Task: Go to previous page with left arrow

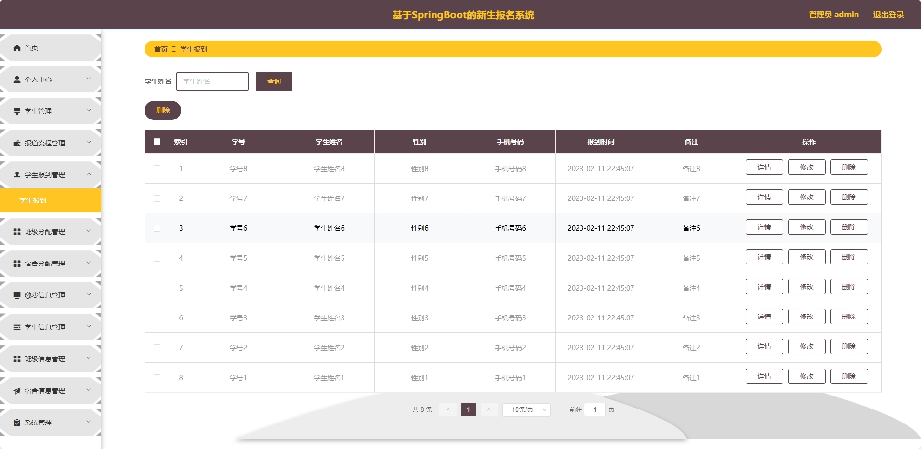Action: click(448, 409)
